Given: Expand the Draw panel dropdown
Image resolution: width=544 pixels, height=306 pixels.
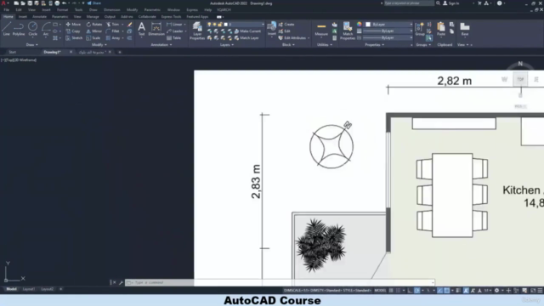Looking at the screenshot, I should pos(32,45).
